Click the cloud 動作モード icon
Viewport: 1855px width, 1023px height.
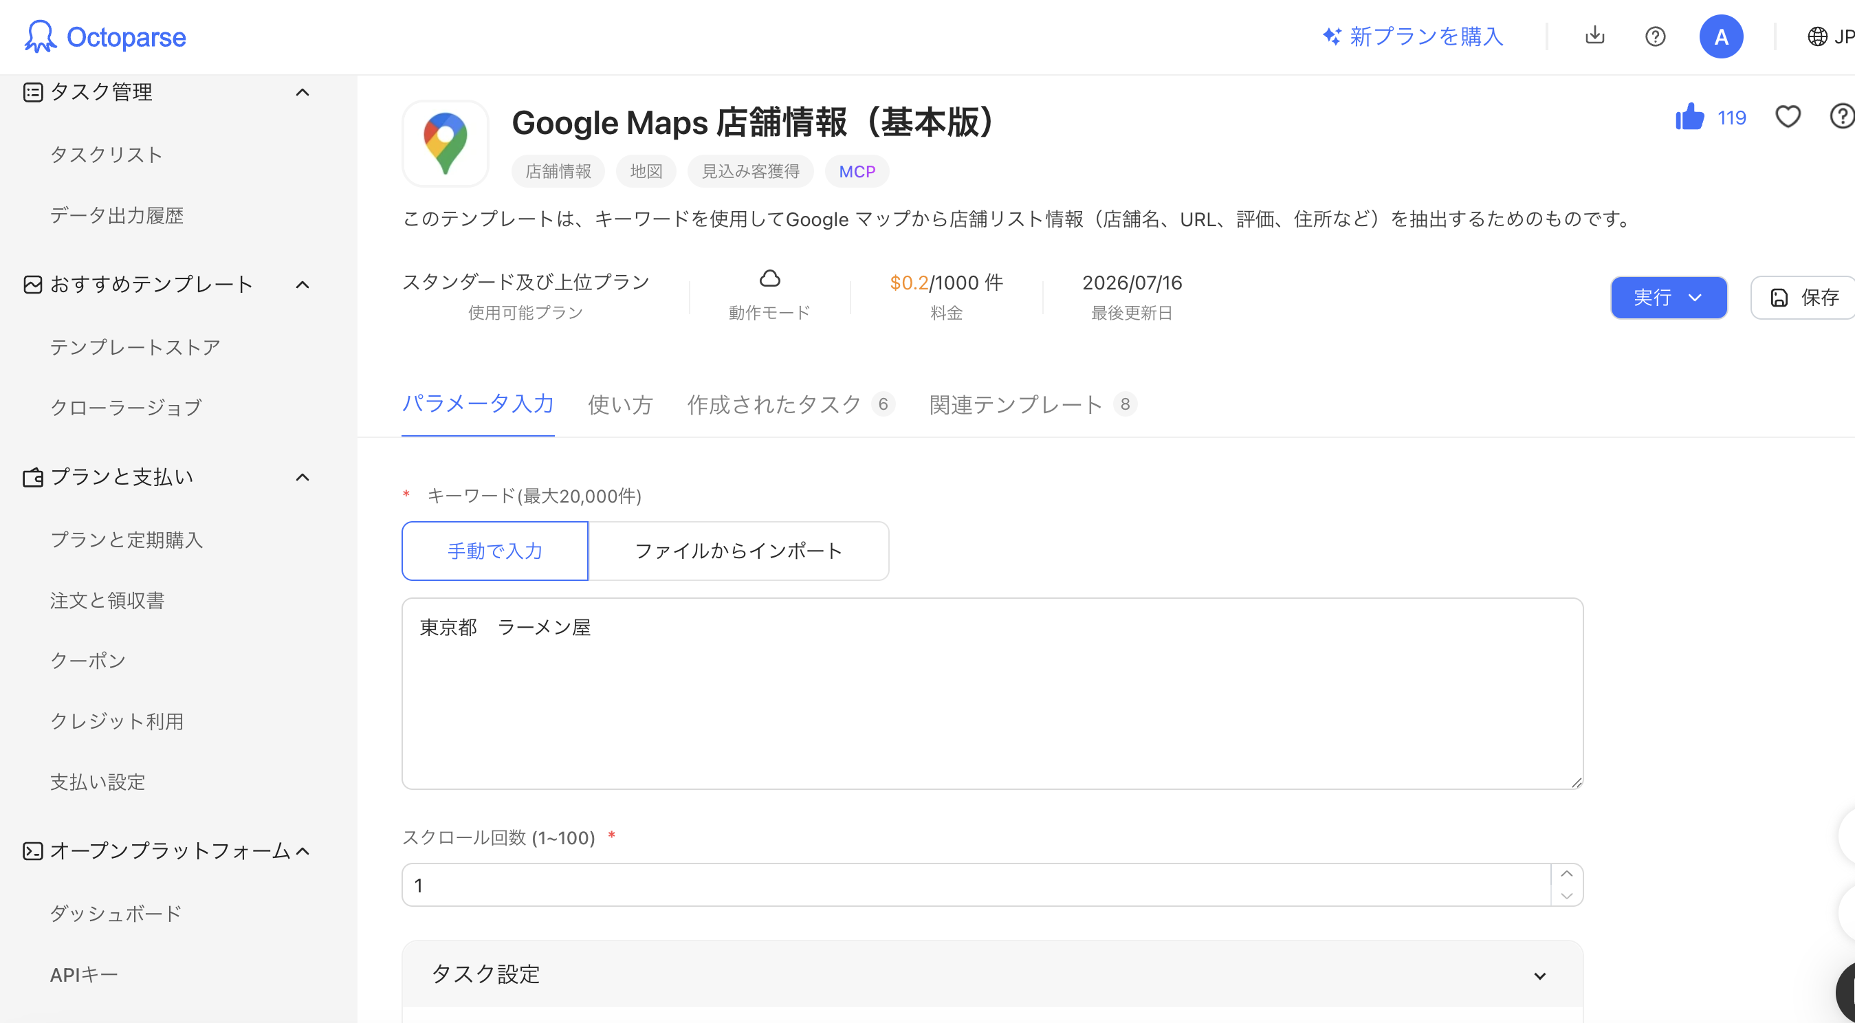click(x=769, y=278)
